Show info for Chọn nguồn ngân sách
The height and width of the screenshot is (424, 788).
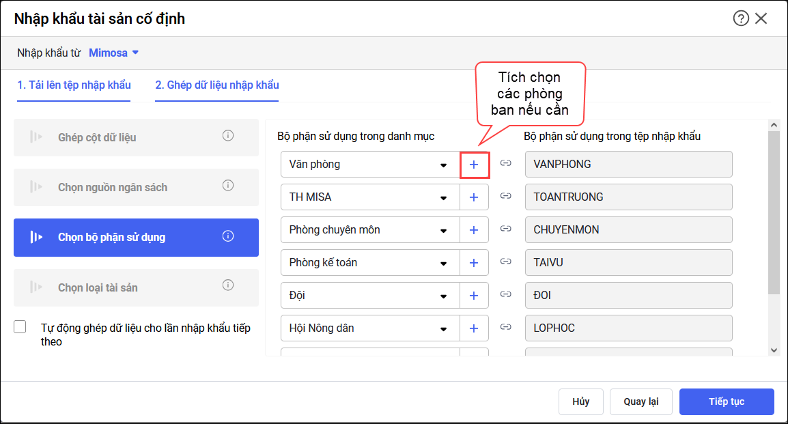(x=228, y=186)
